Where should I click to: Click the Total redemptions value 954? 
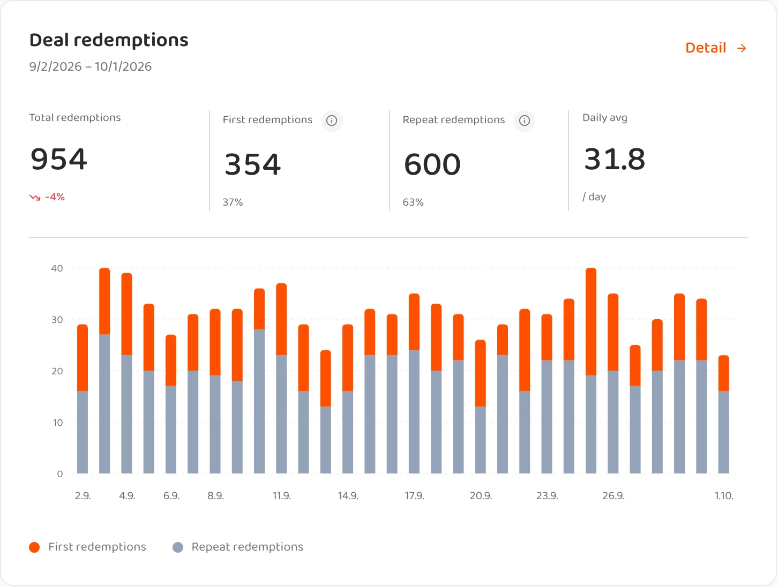point(59,159)
